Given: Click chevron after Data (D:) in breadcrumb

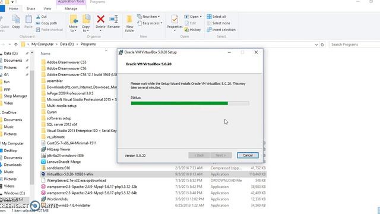Looking at the screenshot, I should pyautogui.click(x=77, y=45).
